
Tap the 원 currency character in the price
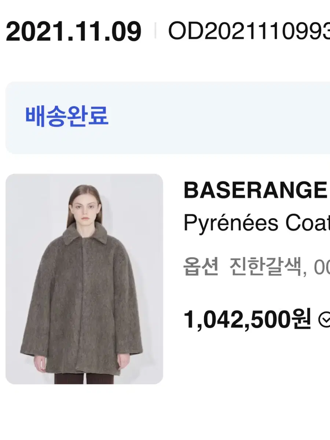tap(302, 319)
